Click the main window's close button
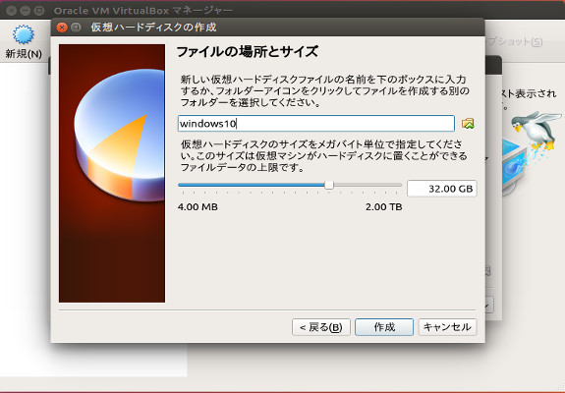This screenshot has width=565, height=393. (x=11, y=11)
